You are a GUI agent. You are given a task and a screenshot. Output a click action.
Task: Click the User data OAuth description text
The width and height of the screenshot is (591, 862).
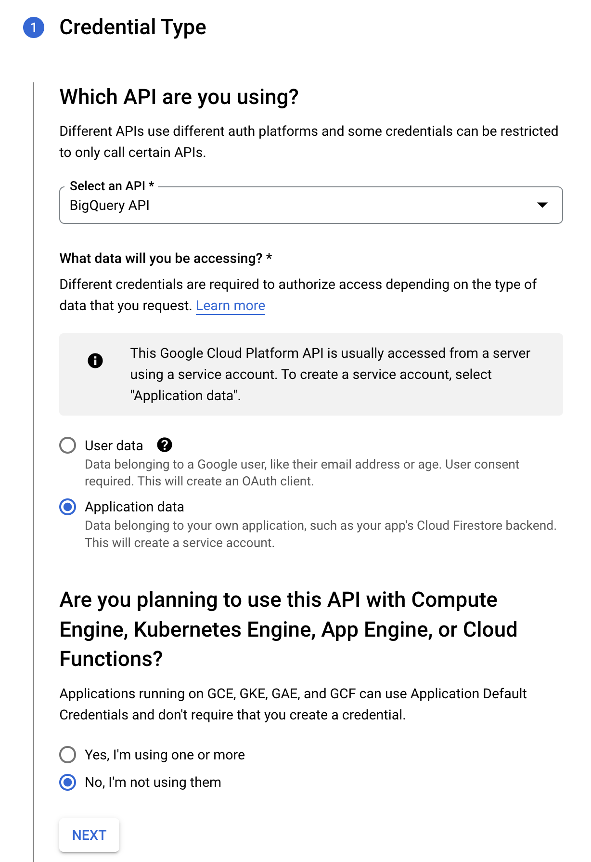pyautogui.click(x=302, y=472)
